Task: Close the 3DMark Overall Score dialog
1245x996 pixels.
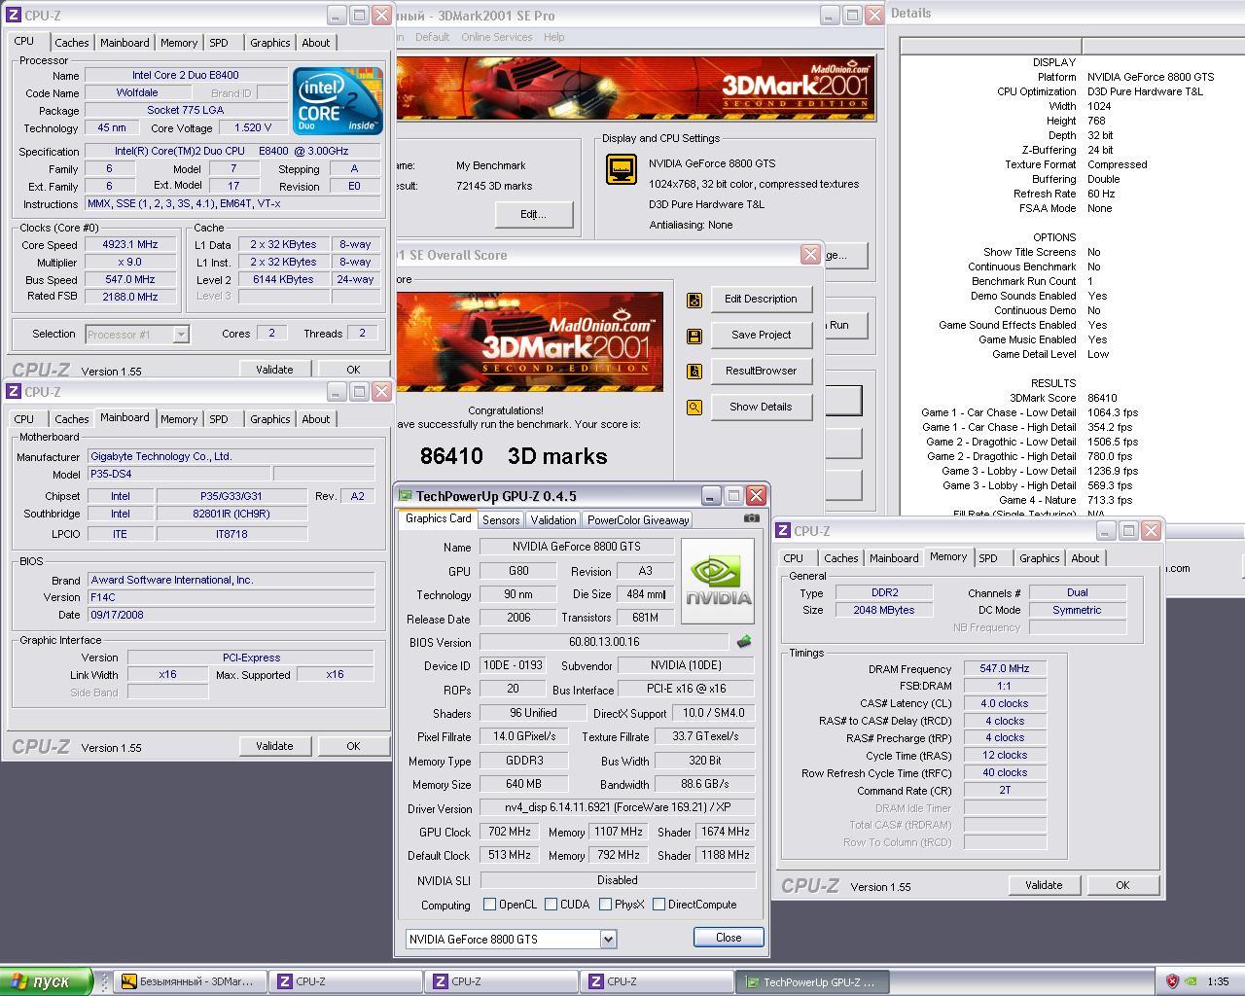Action: point(810,255)
